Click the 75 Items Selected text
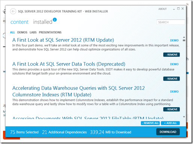The image size is (193, 144). 24,132
